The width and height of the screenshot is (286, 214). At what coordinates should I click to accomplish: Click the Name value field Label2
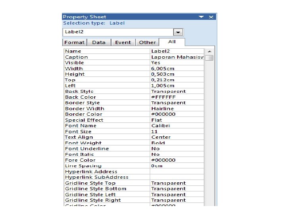pyautogui.click(x=177, y=51)
